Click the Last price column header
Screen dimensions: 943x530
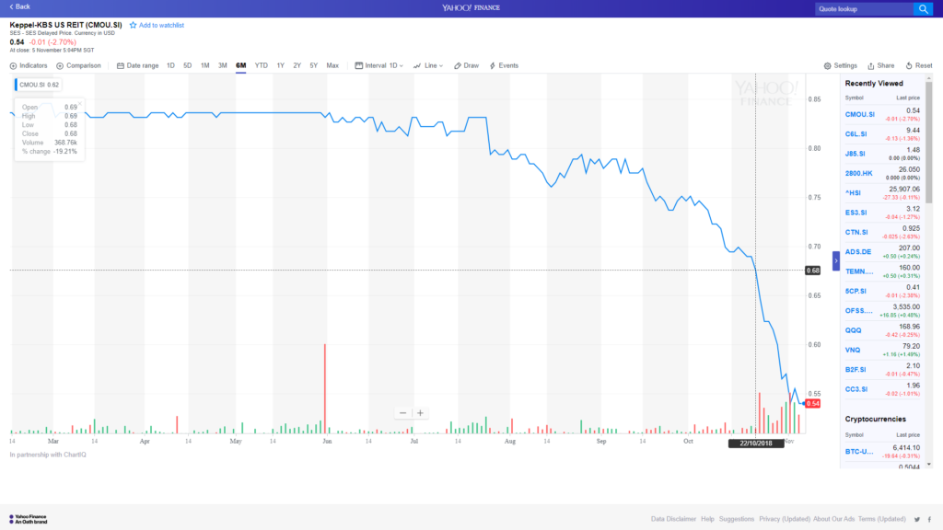[907, 98]
